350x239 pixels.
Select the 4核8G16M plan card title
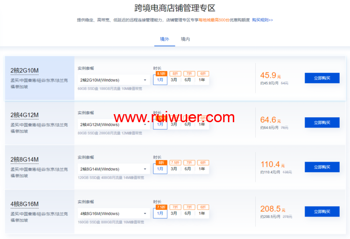[25, 204]
